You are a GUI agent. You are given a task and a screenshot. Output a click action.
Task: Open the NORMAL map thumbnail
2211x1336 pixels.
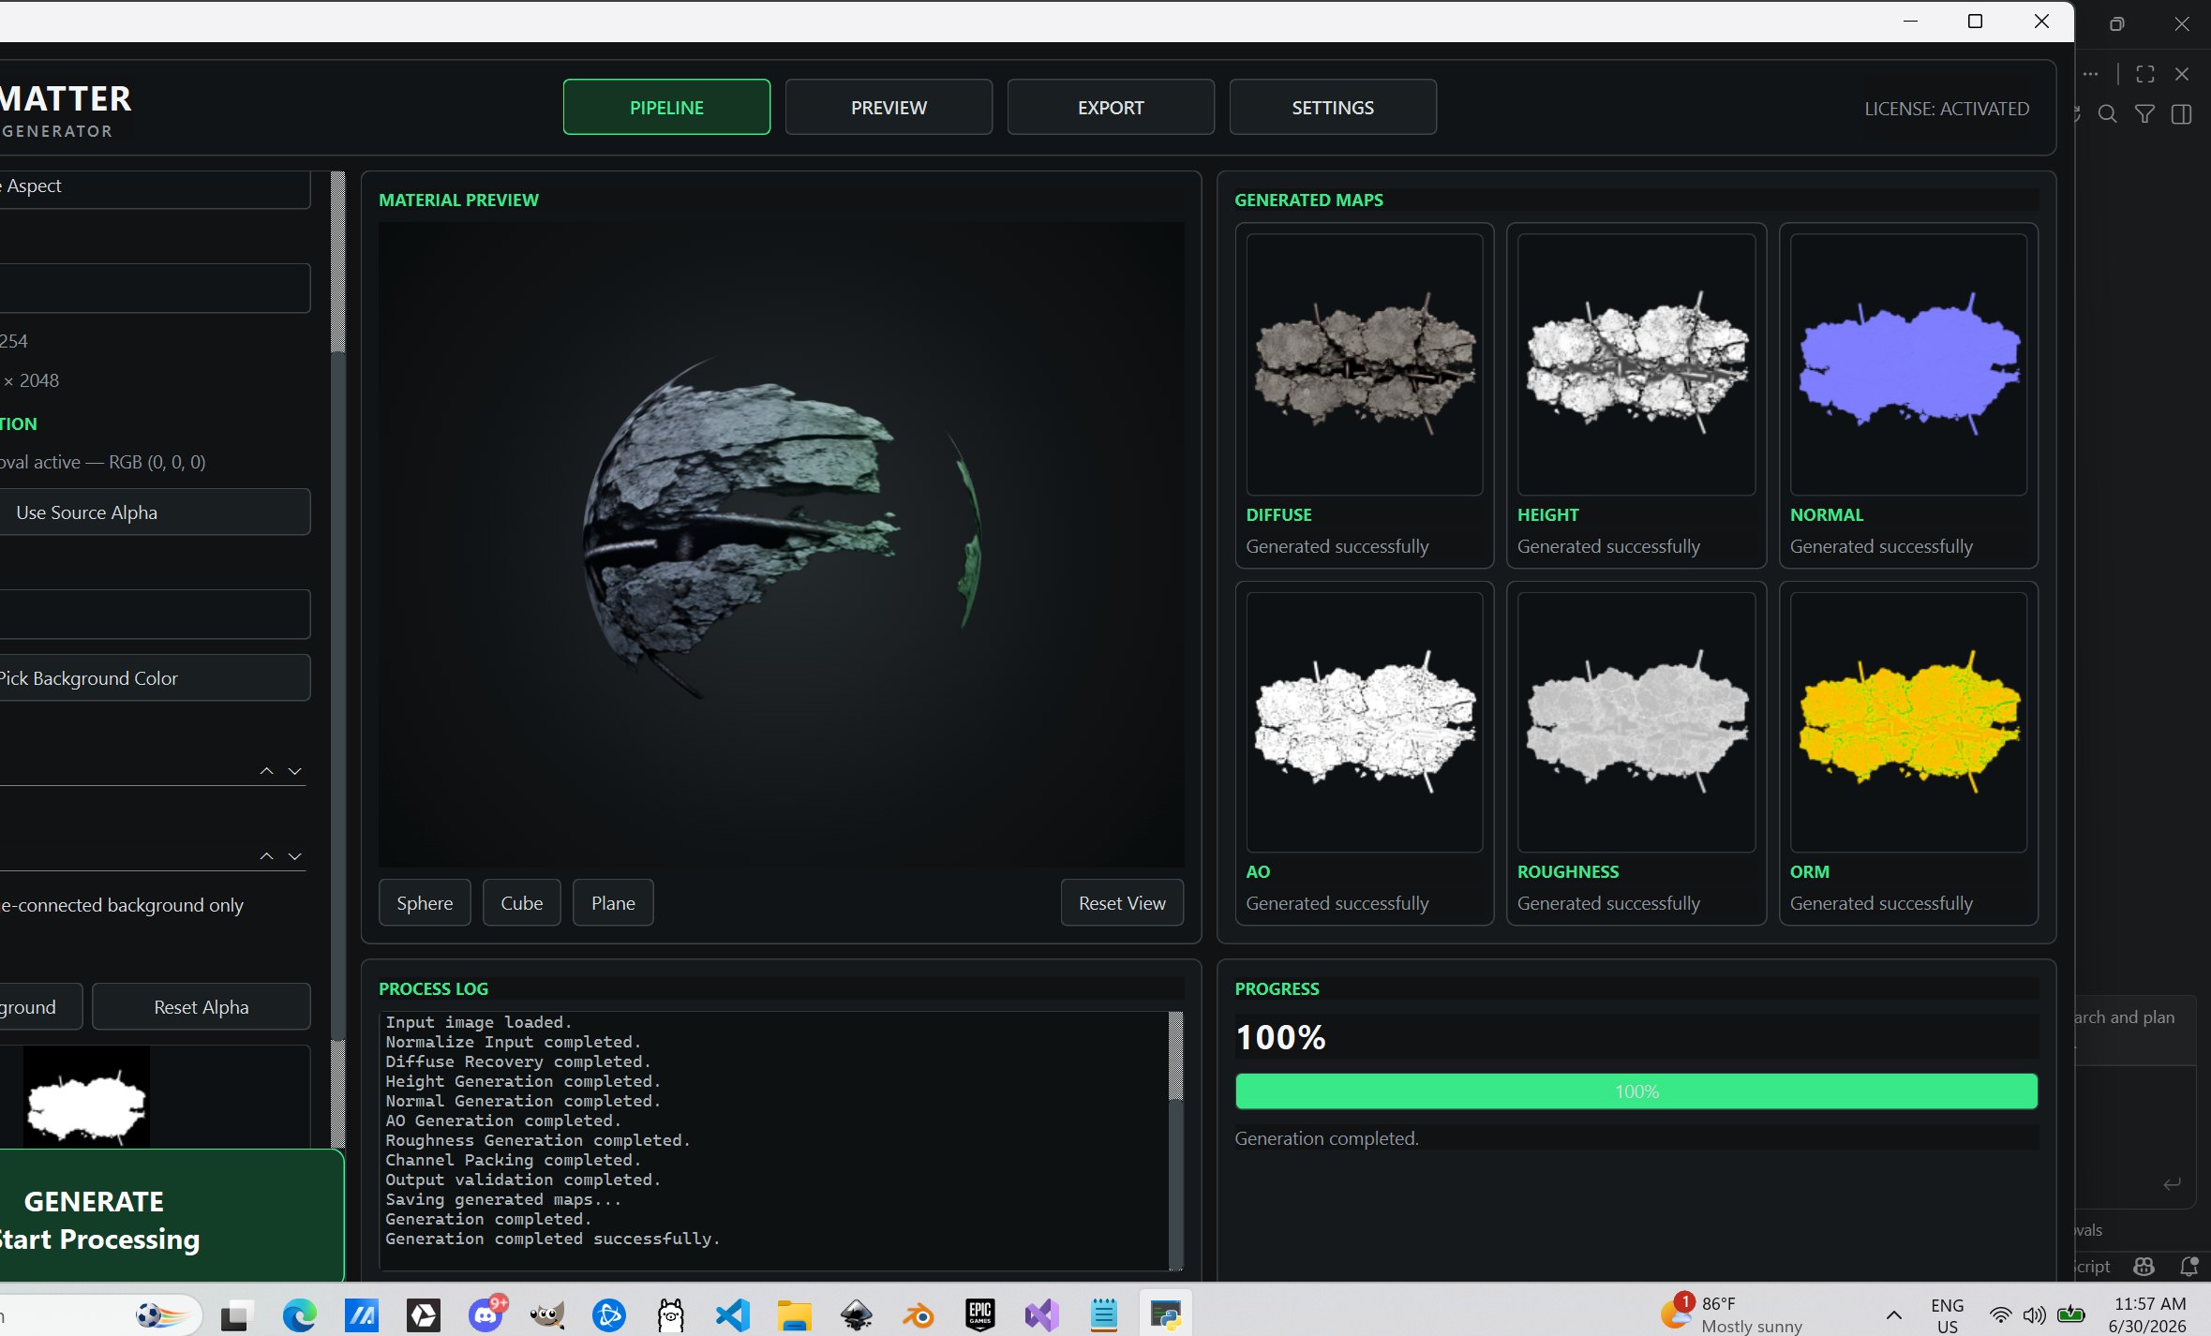[1908, 364]
